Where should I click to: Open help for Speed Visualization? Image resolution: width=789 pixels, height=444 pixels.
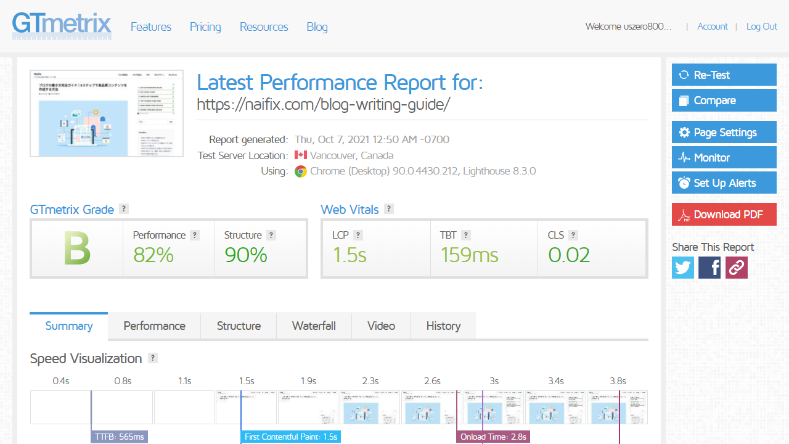pos(153,358)
